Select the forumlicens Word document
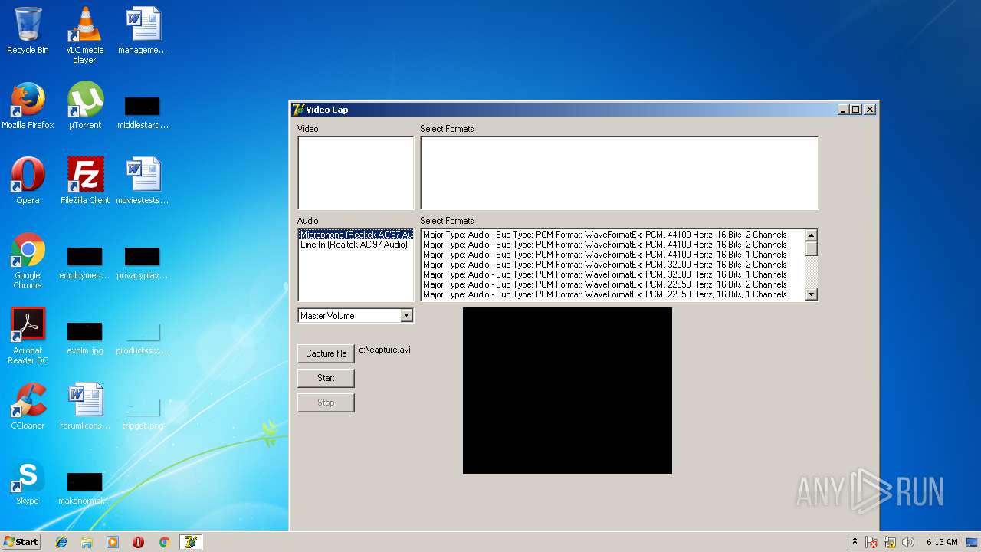 [84, 406]
